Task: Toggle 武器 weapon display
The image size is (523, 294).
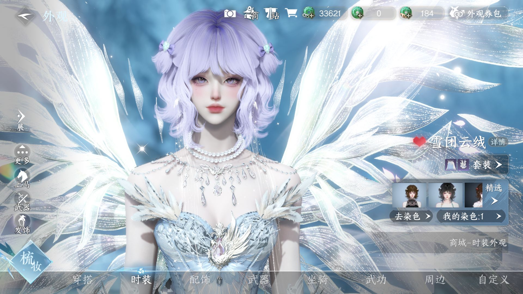Action: (x=22, y=202)
